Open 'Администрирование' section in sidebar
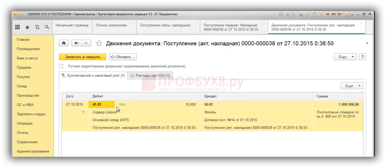Screen dimensions: 386x168 (33, 151)
